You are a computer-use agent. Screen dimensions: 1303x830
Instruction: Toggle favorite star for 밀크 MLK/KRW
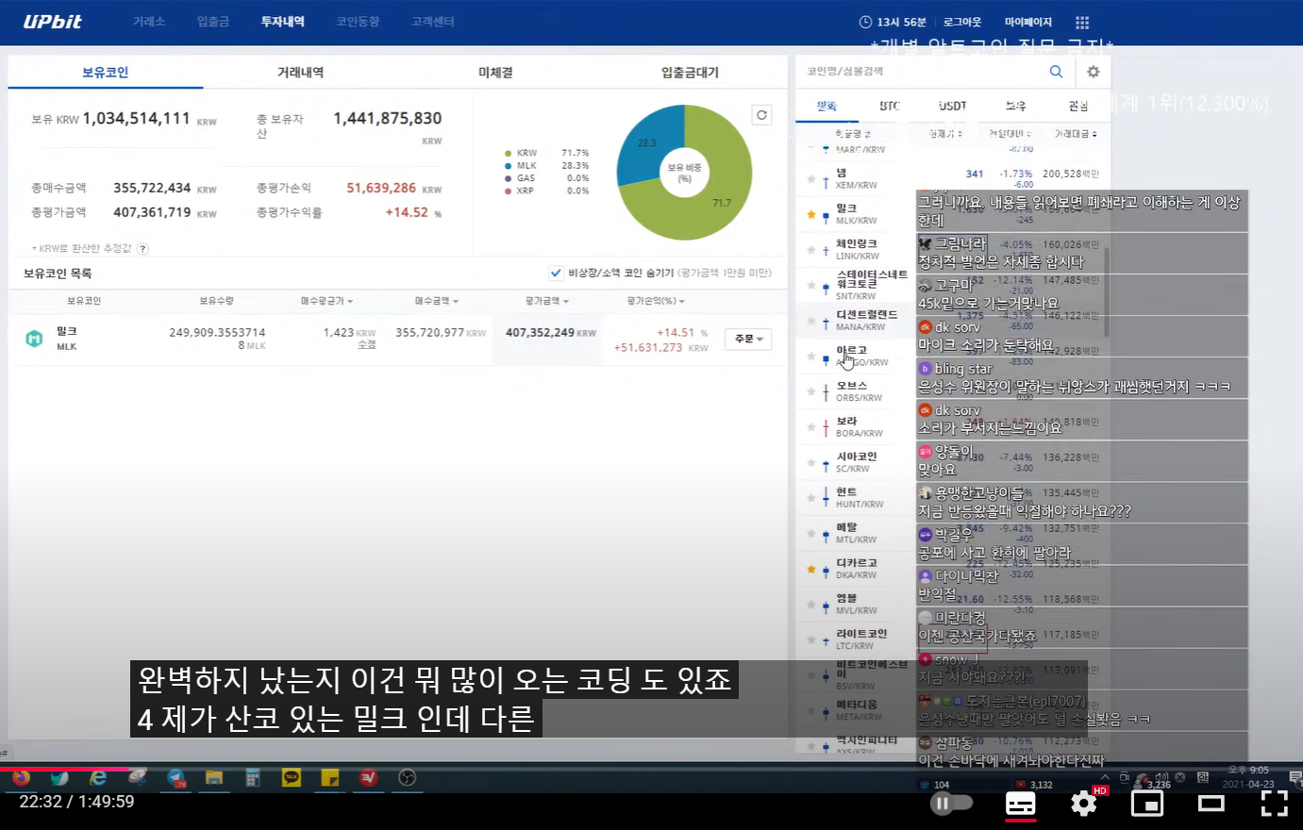click(811, 214)
